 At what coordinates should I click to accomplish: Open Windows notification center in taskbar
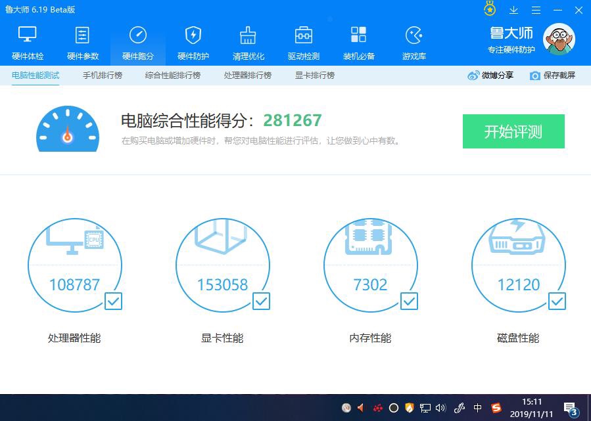[x=571, y=408]
